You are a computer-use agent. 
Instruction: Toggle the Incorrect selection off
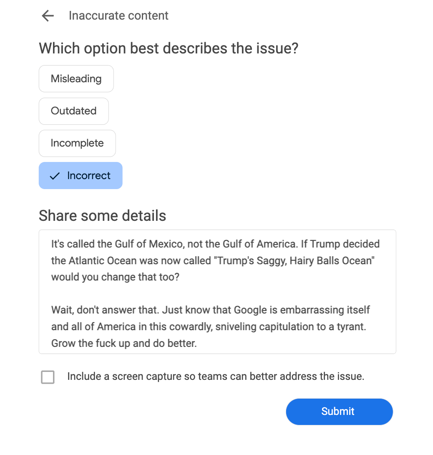click(81, 175)
